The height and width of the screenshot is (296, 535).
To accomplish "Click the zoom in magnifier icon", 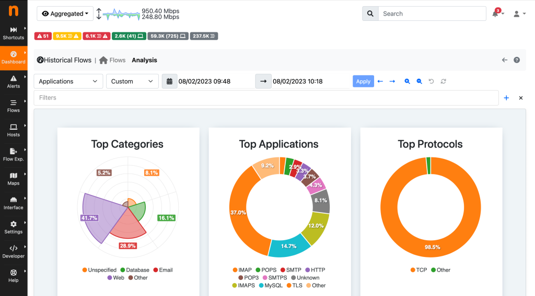I will point(407,81).
